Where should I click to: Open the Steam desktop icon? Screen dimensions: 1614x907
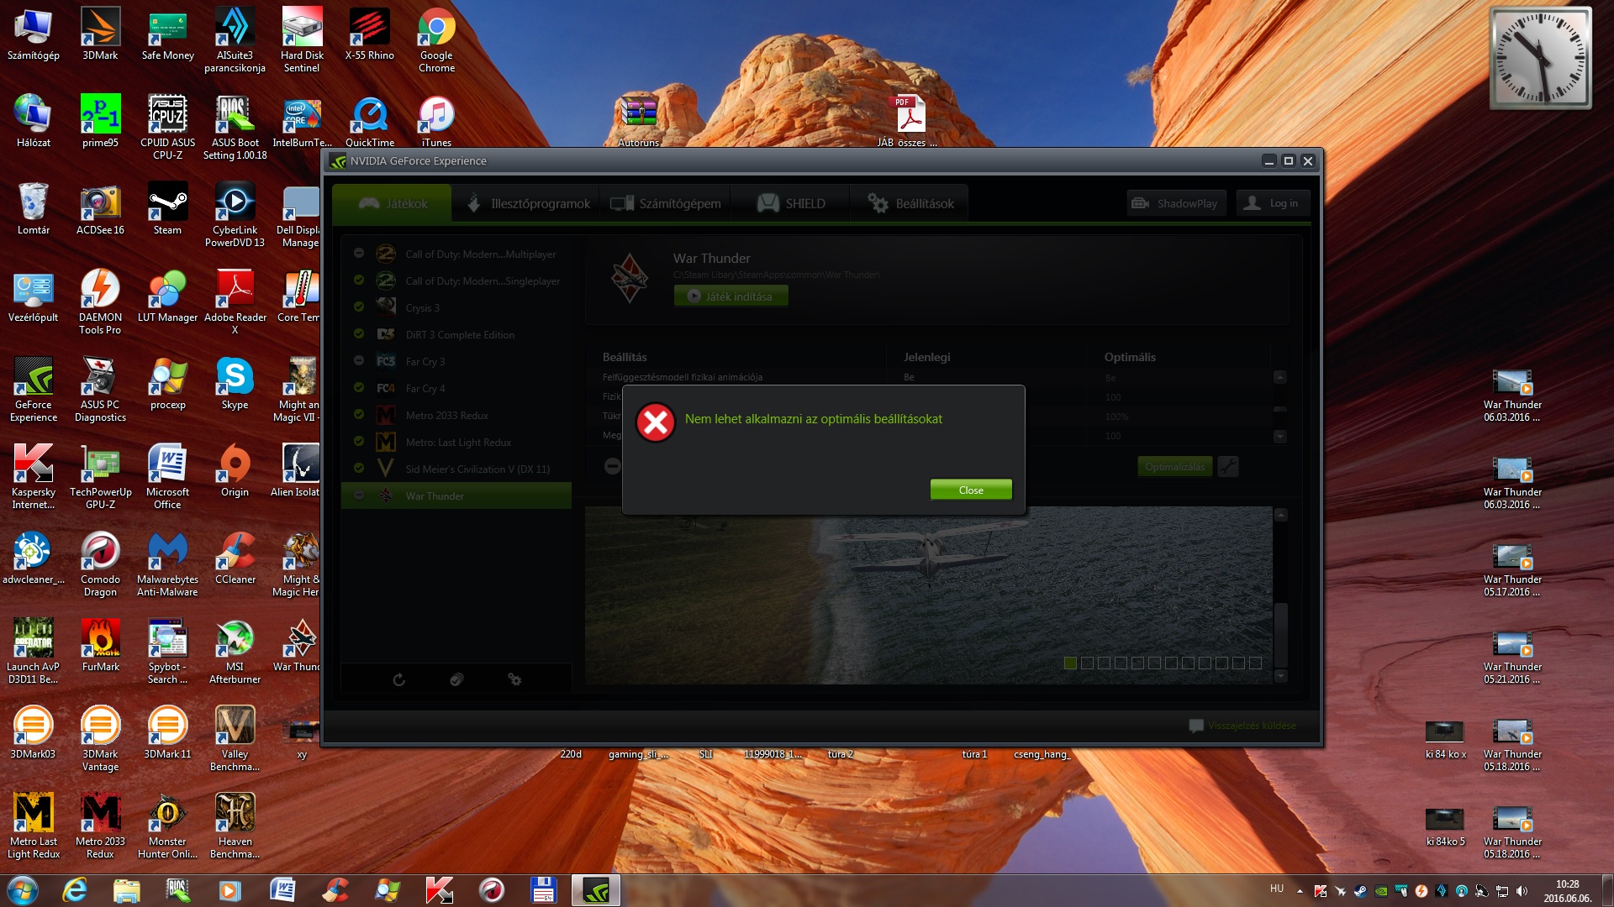[x=167, y=209]
